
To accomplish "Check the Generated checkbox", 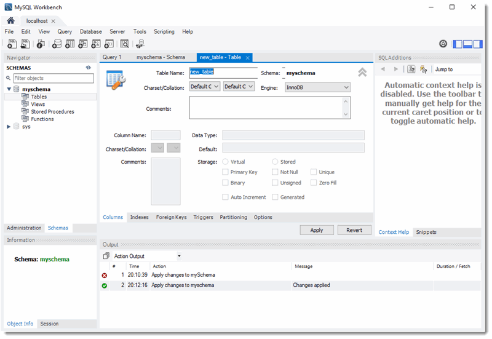I will (275, 197).
